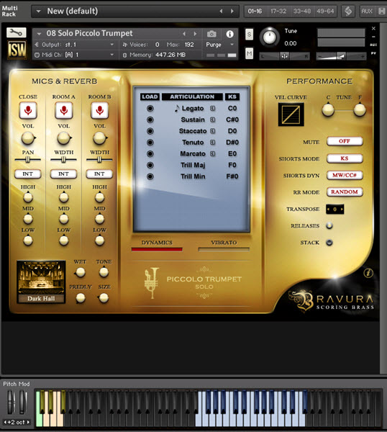Toggle the Marcato load button
This screenshot has height=432, width=387.
click(x=150, y=154)
